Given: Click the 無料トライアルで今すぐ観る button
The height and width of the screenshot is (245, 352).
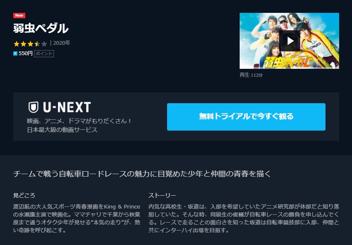Looking at the screenshot, I should tap(246, 116).
